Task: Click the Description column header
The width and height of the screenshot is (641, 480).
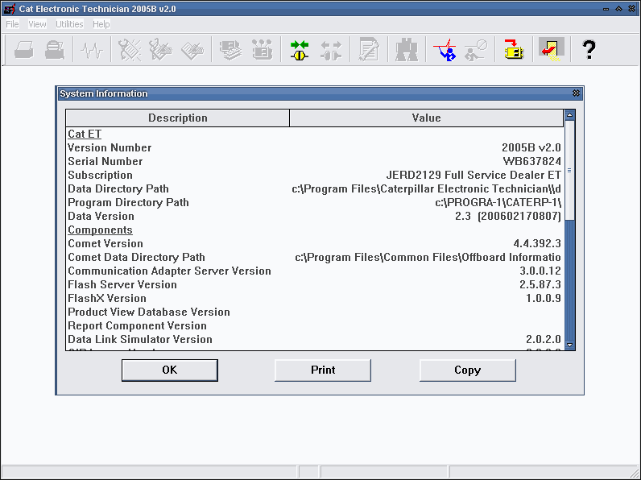Action: (x=177, y=118)
